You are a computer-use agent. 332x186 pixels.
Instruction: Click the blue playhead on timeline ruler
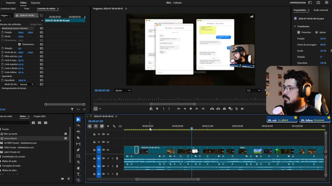192,128
